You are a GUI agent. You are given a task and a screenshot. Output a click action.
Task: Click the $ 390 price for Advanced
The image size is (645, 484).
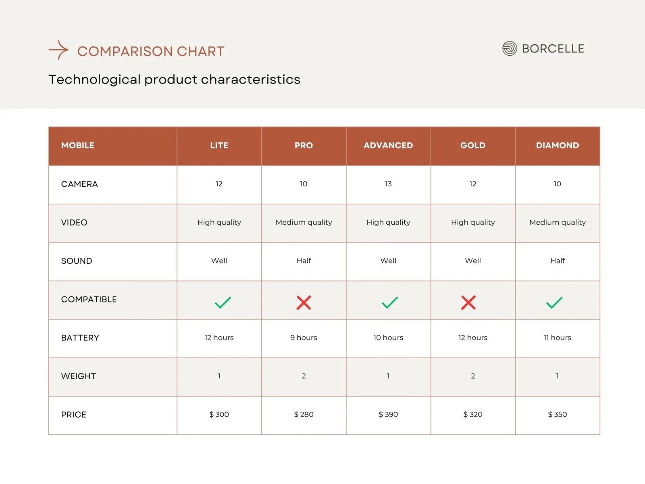click(x=388, y=414)
